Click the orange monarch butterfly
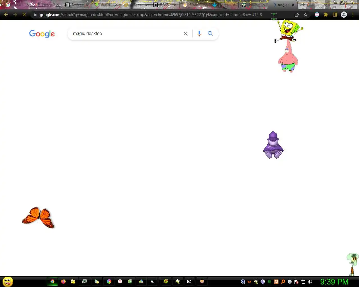This screenshot has width=359, height=287. (x=38, y=217)
